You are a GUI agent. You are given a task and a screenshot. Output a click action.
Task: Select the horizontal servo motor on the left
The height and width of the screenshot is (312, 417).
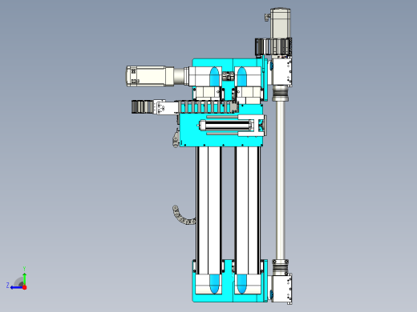point(150,76)
